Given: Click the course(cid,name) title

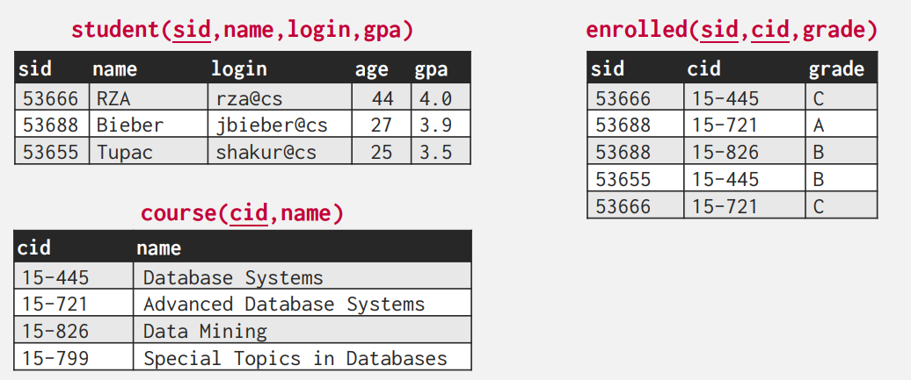Looking at the screenshot, I should (243, 213).
